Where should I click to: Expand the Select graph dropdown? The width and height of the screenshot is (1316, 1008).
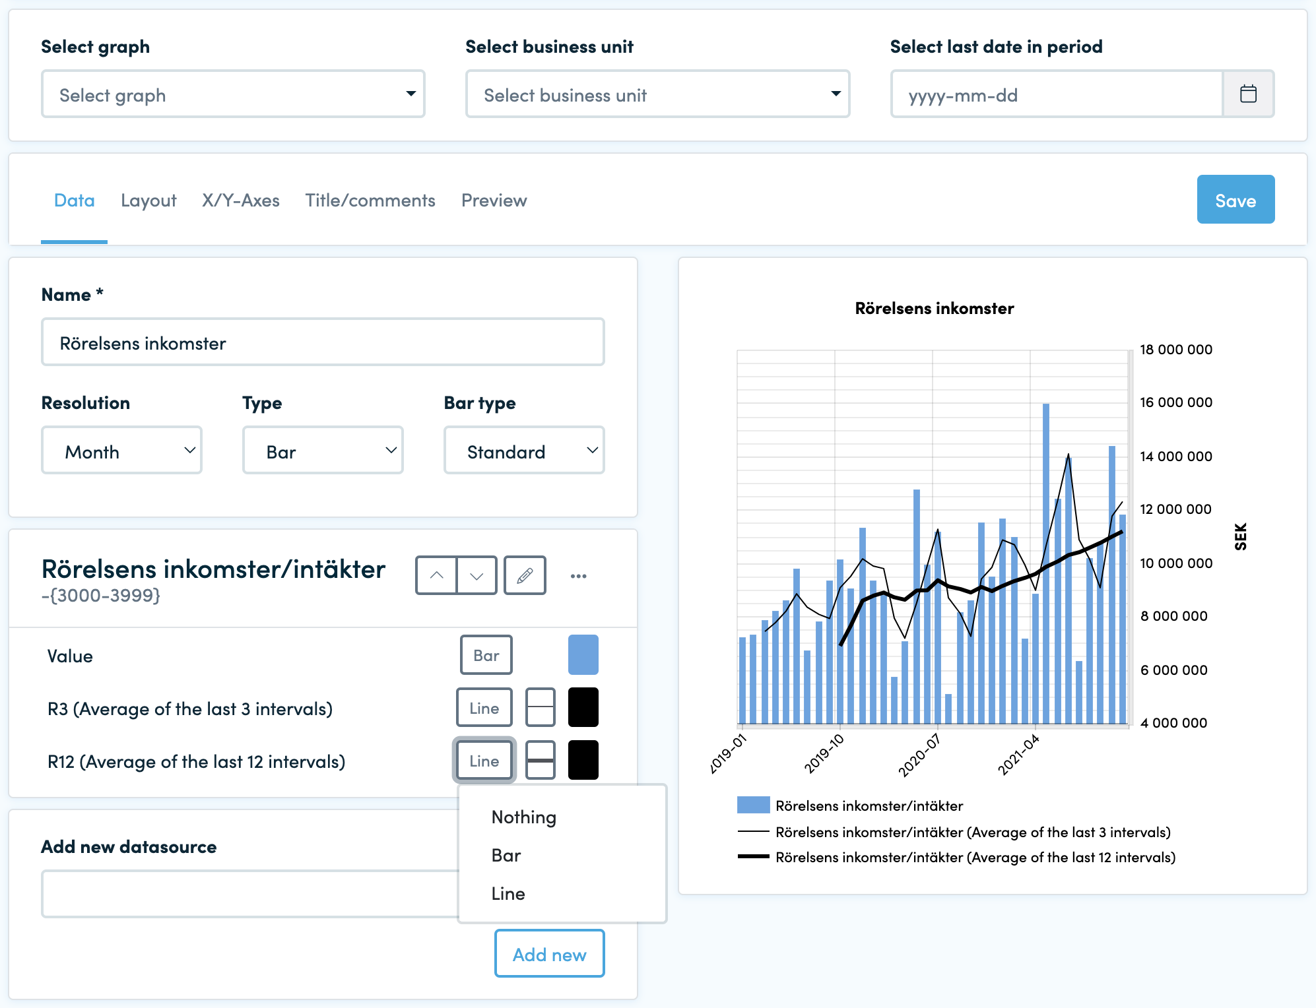pos(233,94)
